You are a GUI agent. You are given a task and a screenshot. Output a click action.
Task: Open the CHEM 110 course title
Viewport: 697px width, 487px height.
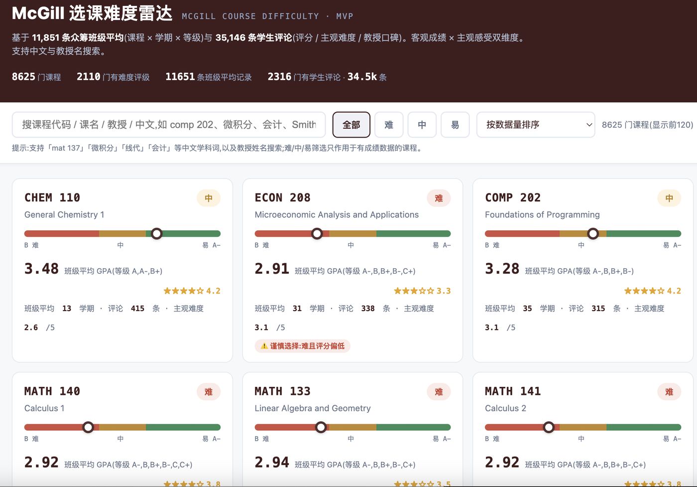pos(52,197)
